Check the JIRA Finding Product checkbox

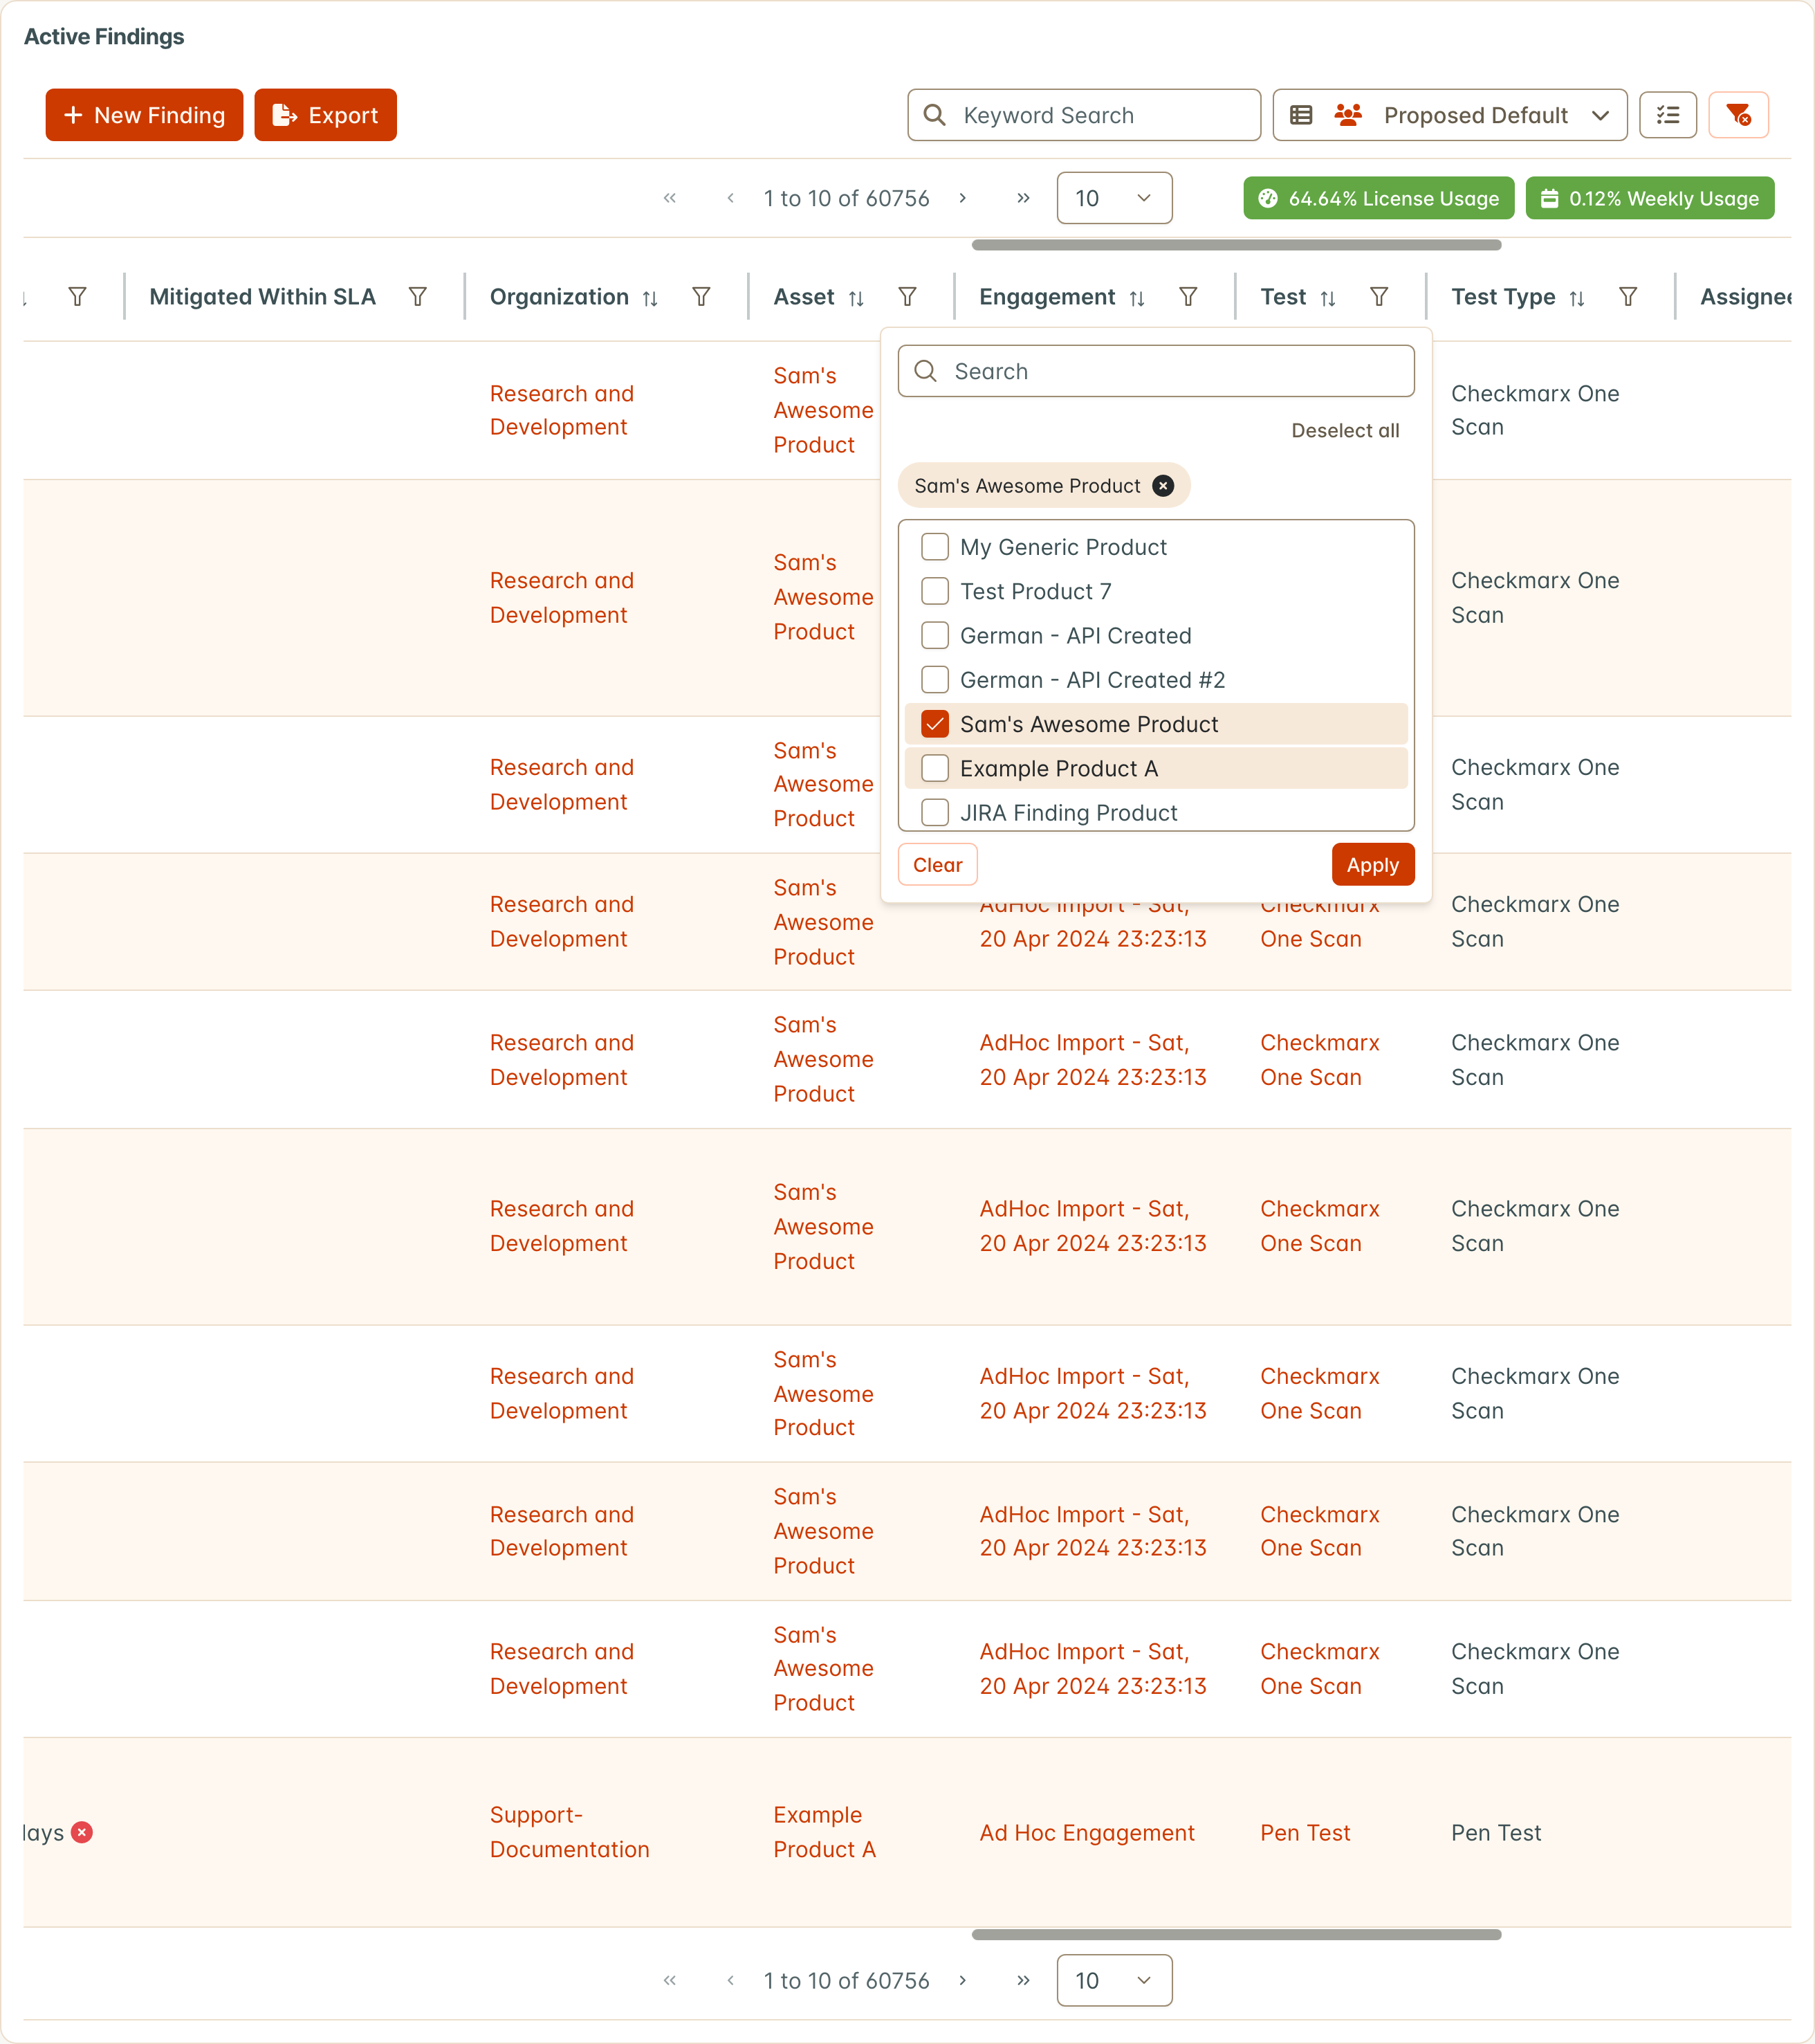934,812
